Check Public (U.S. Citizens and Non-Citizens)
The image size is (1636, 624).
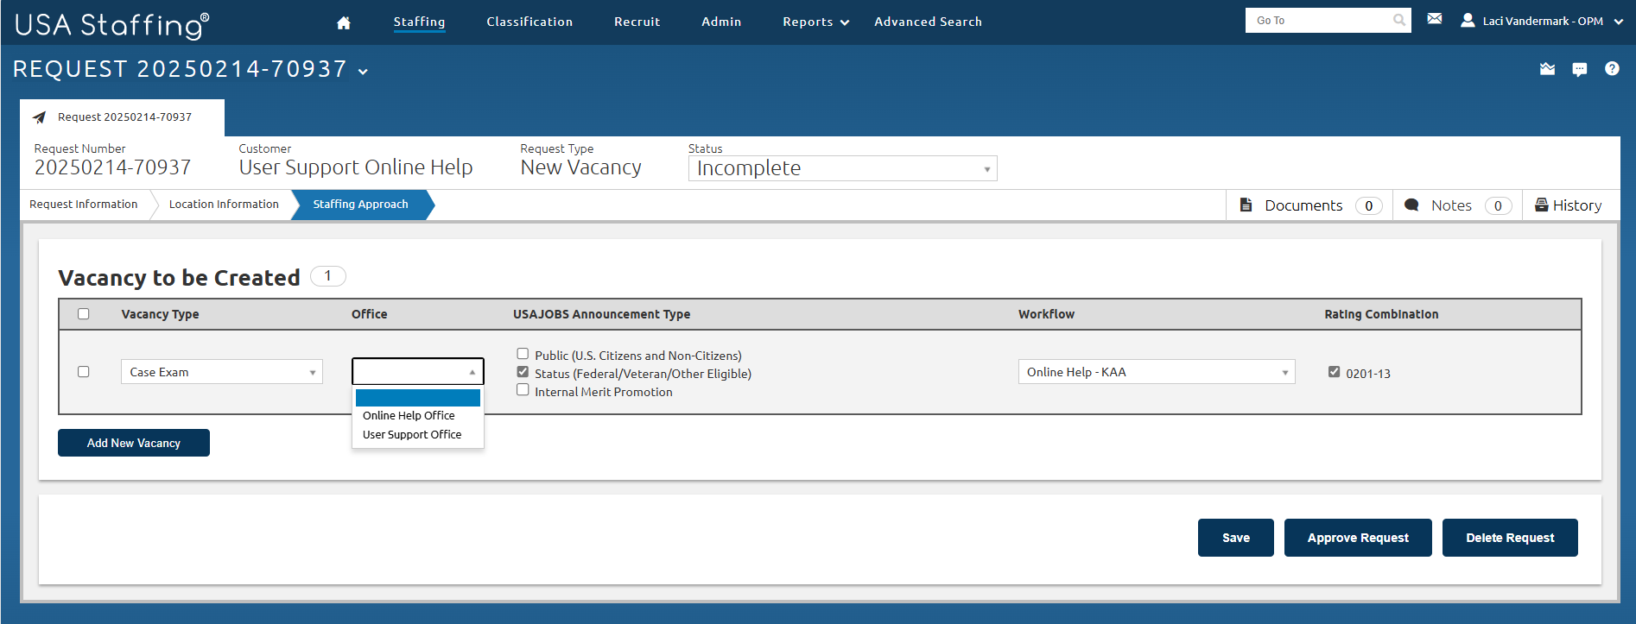click(x=523, y=354)
